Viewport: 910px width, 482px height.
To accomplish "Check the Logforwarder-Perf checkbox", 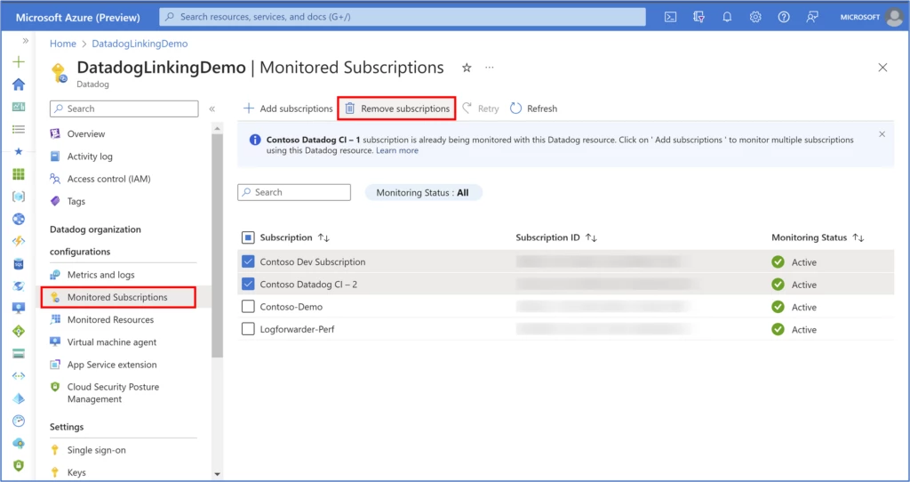I will pos(248,329).
